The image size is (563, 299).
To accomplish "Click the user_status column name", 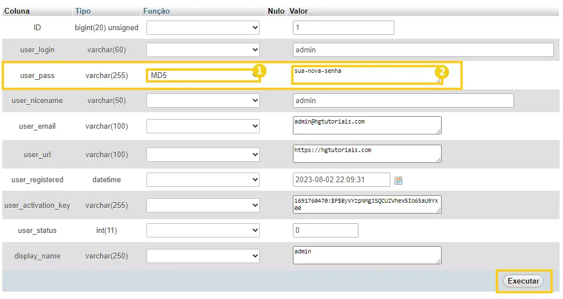I will pos(38,231).
